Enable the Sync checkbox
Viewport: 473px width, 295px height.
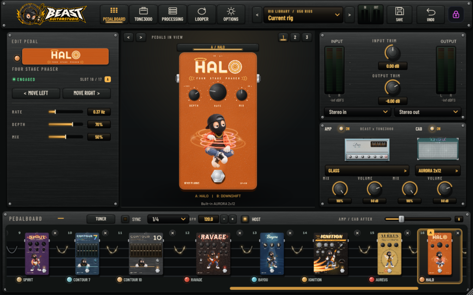pos(125,219)
